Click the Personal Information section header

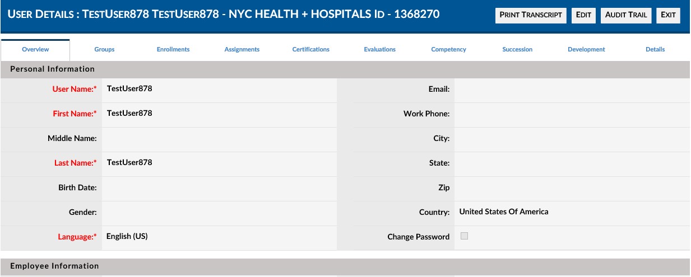tap(345, 69)
